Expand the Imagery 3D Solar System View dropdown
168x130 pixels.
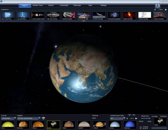click(29, 118)
